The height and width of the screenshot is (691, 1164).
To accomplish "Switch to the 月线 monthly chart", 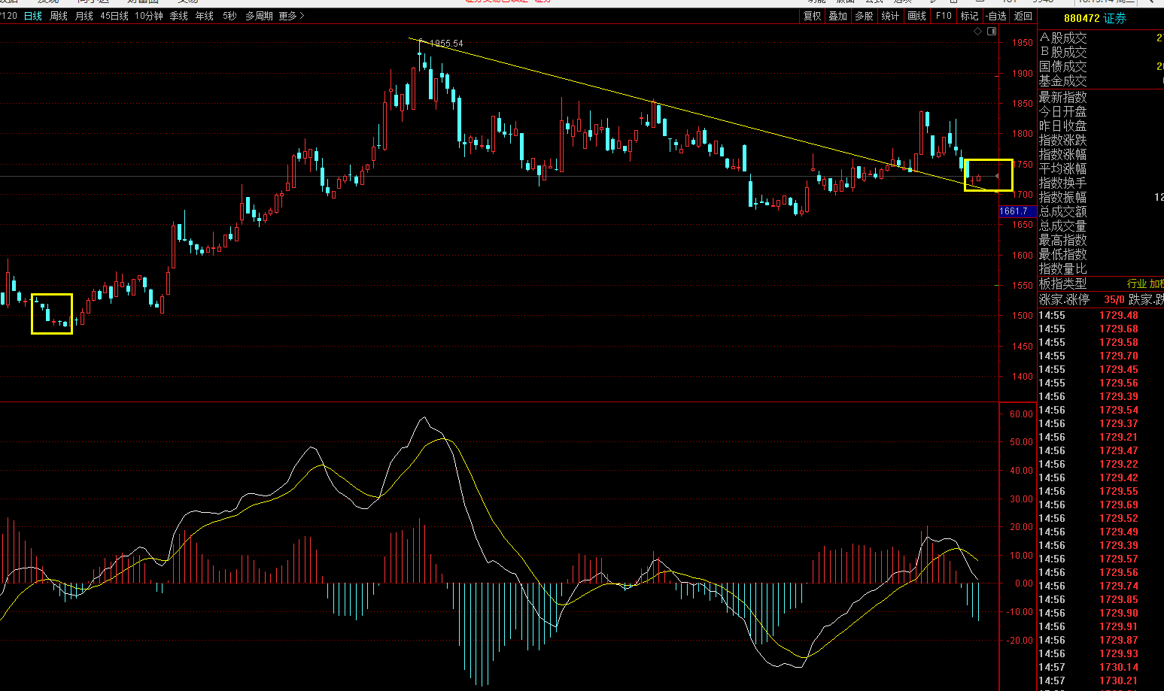I will (84, 16).
